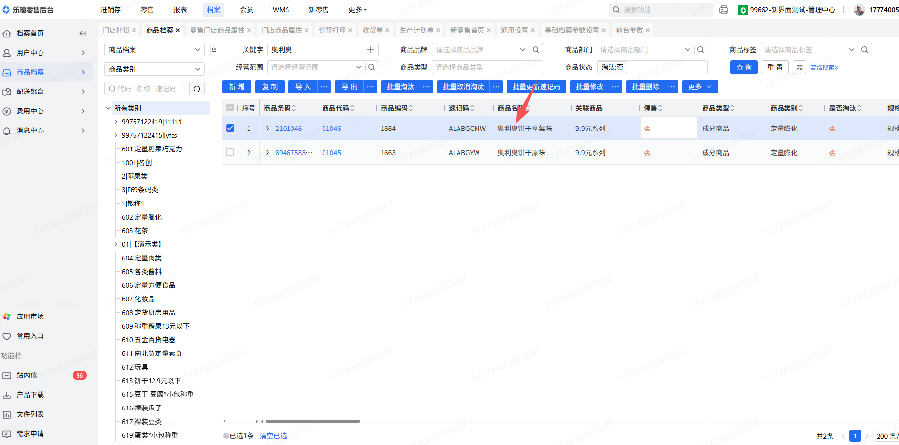
Task: Focus the 代码|名称|速记码 category search field
Action: tap(147, 89)
